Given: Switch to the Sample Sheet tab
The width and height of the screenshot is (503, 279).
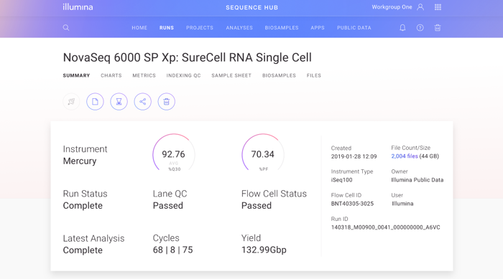Looking at the screenshot, I should click(231, 75).
